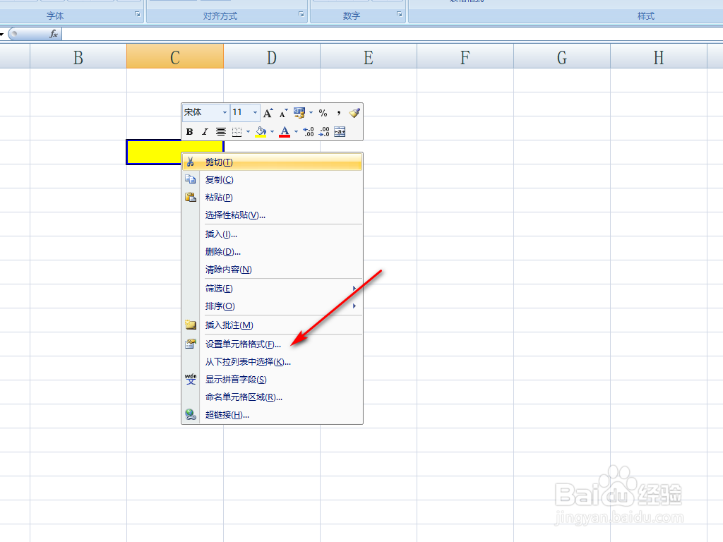This screenshot has width=723, height=542.
Task: Click scissors icon beside 剪切
Action: pos(191,162)
